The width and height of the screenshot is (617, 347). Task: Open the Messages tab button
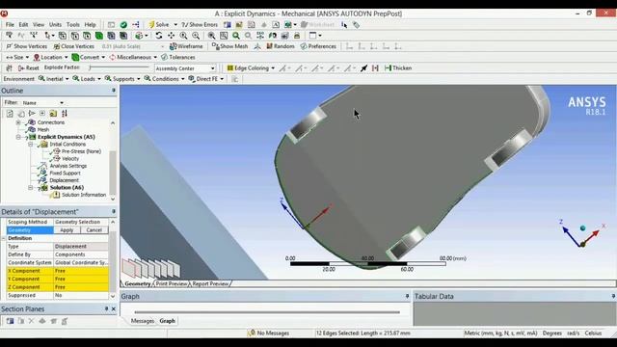(143, 321)
